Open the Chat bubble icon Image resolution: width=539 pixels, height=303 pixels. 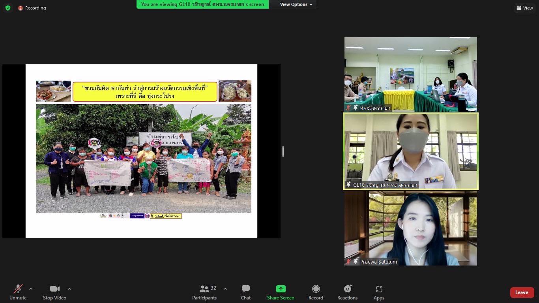point(245,289)
